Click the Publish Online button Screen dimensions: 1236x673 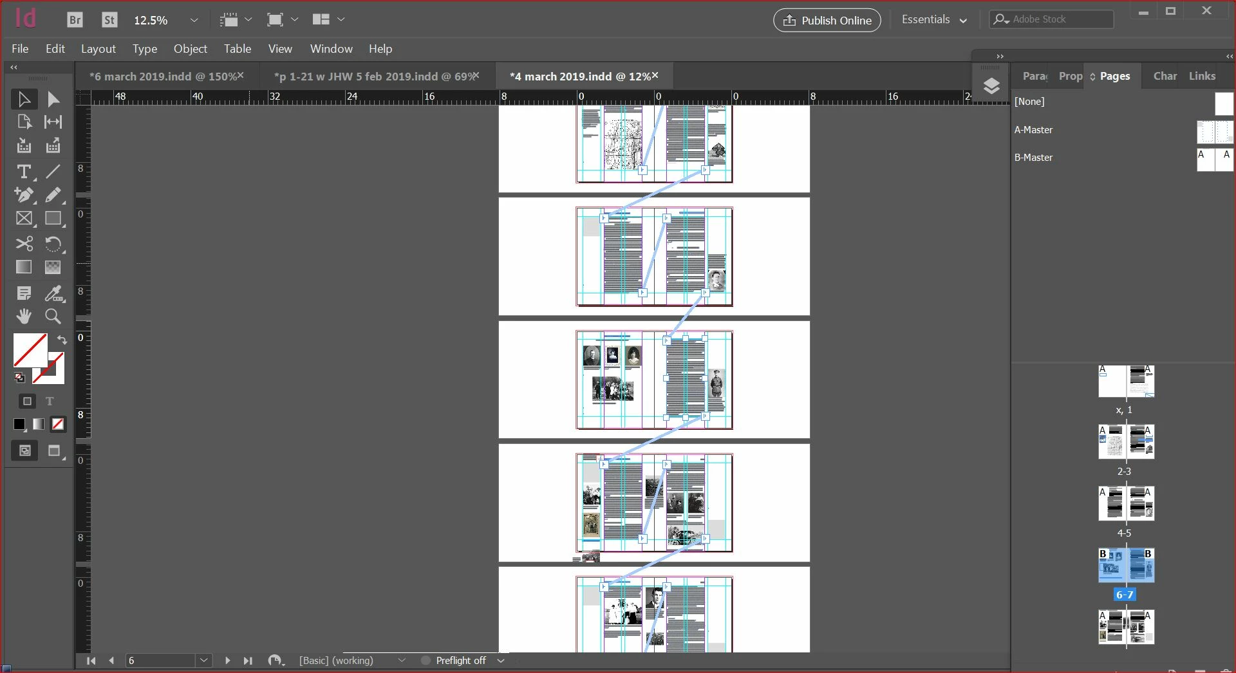(827, 21)
